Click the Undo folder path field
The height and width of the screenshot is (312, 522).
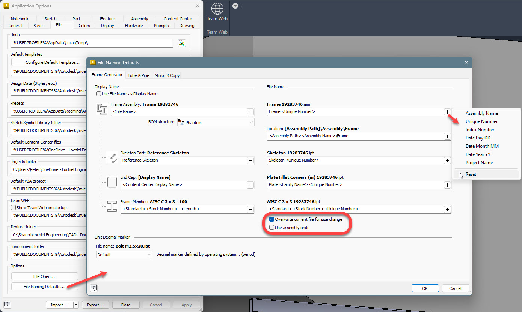click(92, 43)
